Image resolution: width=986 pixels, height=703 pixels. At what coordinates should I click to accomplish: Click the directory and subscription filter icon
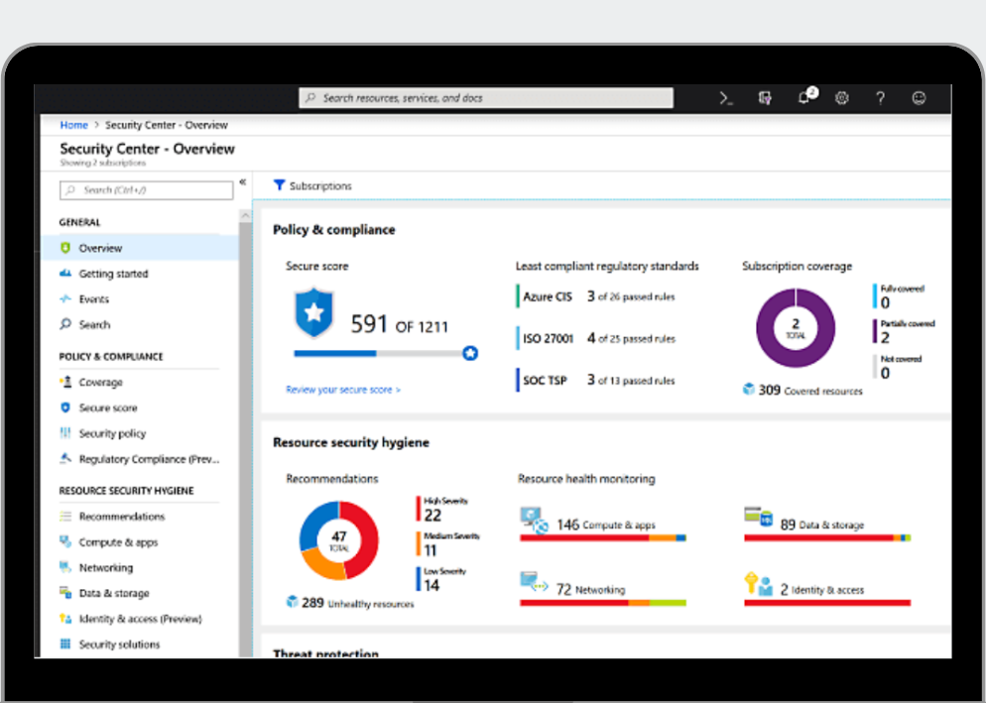coord(765,98)
